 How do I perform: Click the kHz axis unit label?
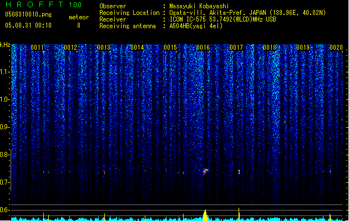5,45
